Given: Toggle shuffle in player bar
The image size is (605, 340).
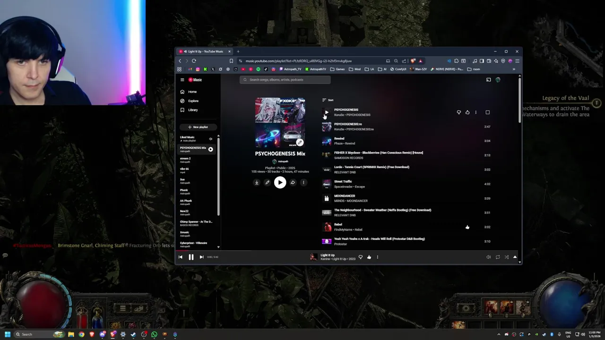Looking at the screenshot, I should (506, 257).
